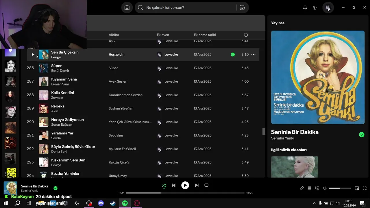Toggle saved checkmark in now playing bar
The height and width of the screenshot is (208, 370).
[x=55, y=188]
